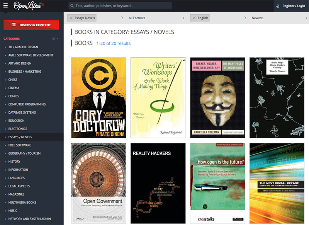Click the categories list view icon
This screenshot has width=309, height=225.
(54, 39)
